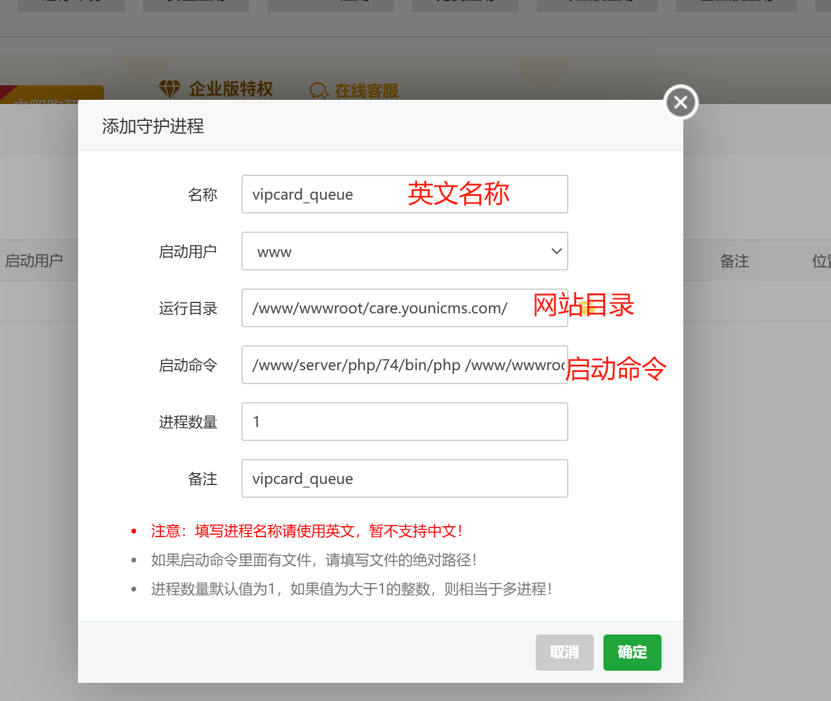Viewport: 831px width, 701px height.
Task: Open the 企业版特权 text link
Action: pos(231,90)
